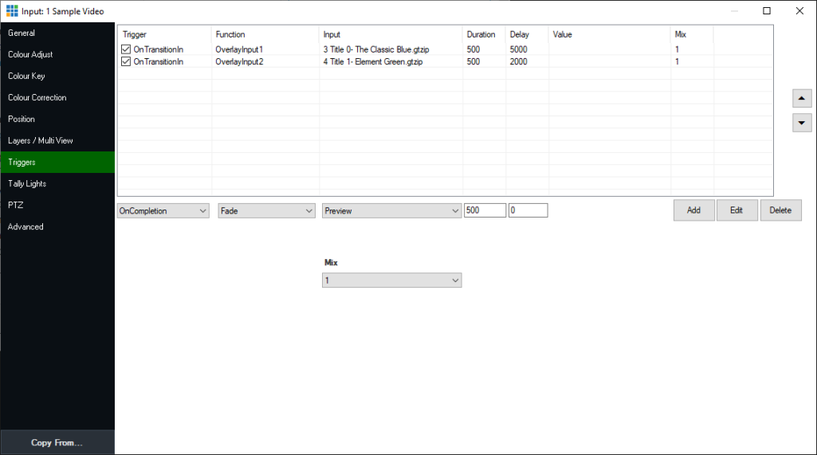The width and height of the screenshot is (817, 455).
Task: Expand the Mix number dropdown
Action: pos(391,280)
